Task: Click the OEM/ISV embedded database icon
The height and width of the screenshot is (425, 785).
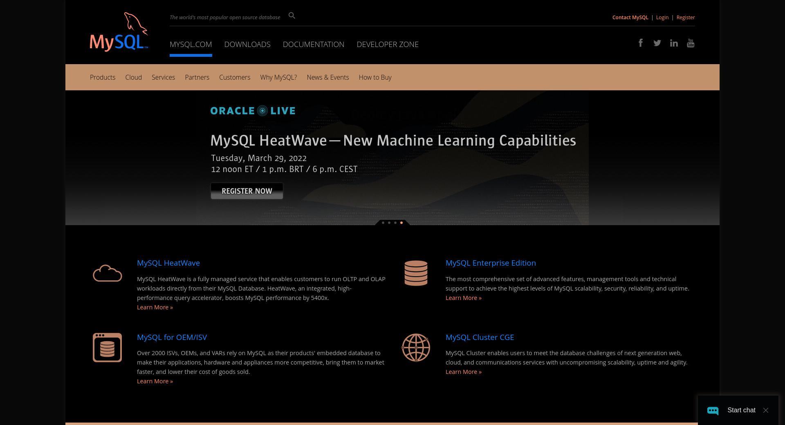Action: 107,347
